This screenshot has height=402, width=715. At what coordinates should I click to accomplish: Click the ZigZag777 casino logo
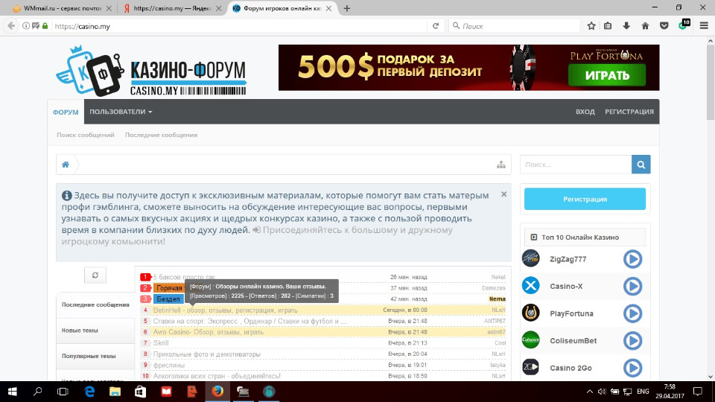point(531,258)
